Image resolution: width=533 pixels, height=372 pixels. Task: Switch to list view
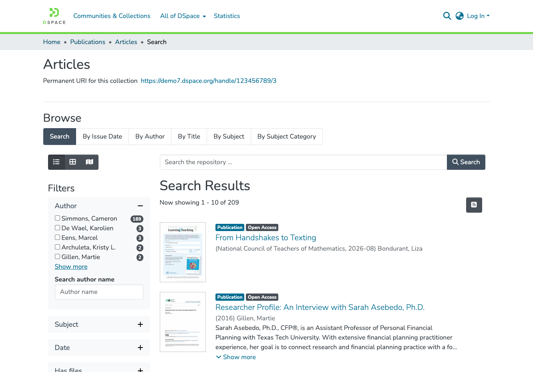(x=56, y=162)
